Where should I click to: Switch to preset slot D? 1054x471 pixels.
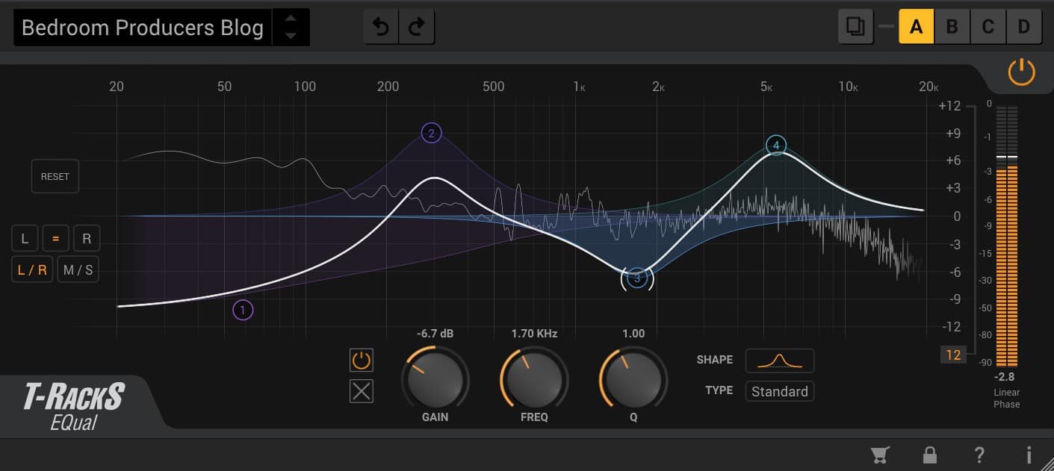[1023, 28]
